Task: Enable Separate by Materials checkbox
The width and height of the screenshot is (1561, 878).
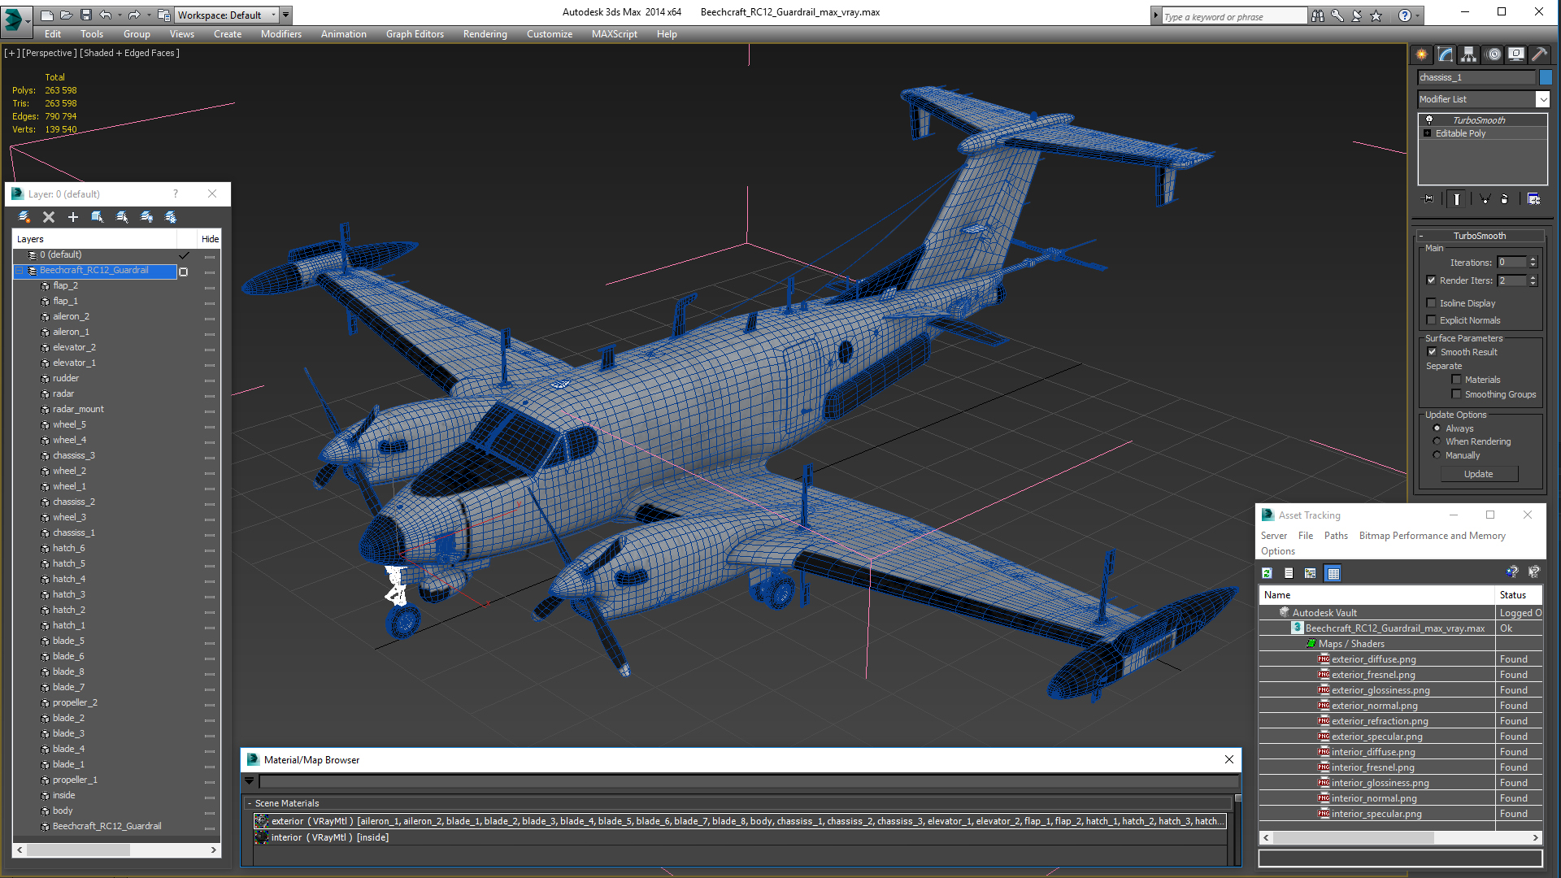Action: coord(1456,380)
